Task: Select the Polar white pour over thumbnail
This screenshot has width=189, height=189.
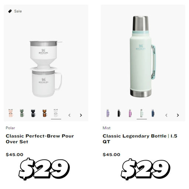Action: (x=56, y=113)
